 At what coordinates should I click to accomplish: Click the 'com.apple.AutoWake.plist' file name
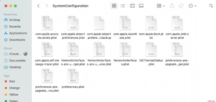(x=125, y=36)
